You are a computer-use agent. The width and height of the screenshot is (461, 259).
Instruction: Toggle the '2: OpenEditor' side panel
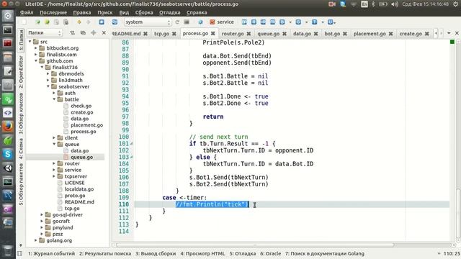point(21,72)
